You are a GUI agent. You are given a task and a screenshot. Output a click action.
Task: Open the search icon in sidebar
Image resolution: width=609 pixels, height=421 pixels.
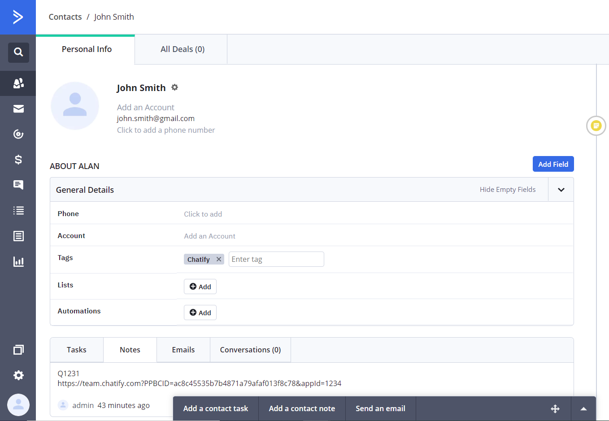[x=18, y=52]
